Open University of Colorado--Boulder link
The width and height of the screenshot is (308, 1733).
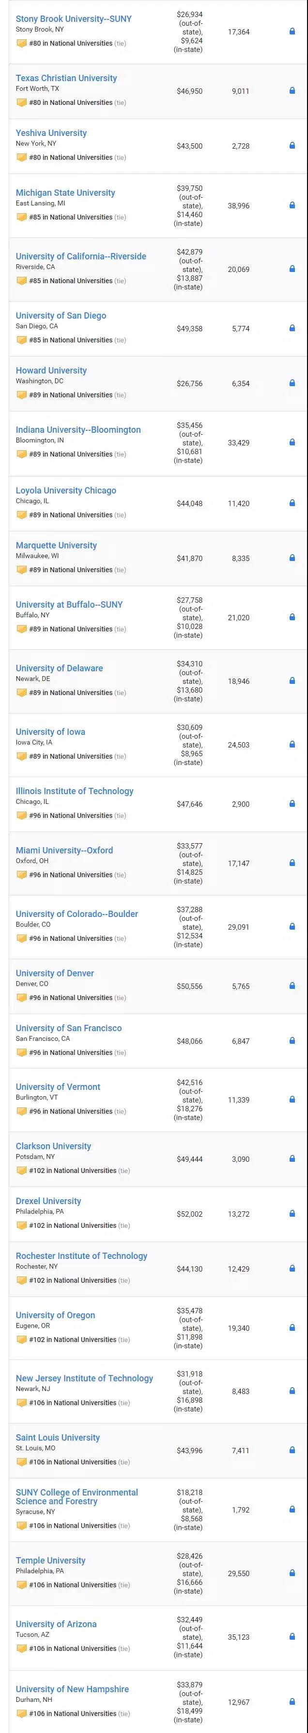[x=77, y=914]
